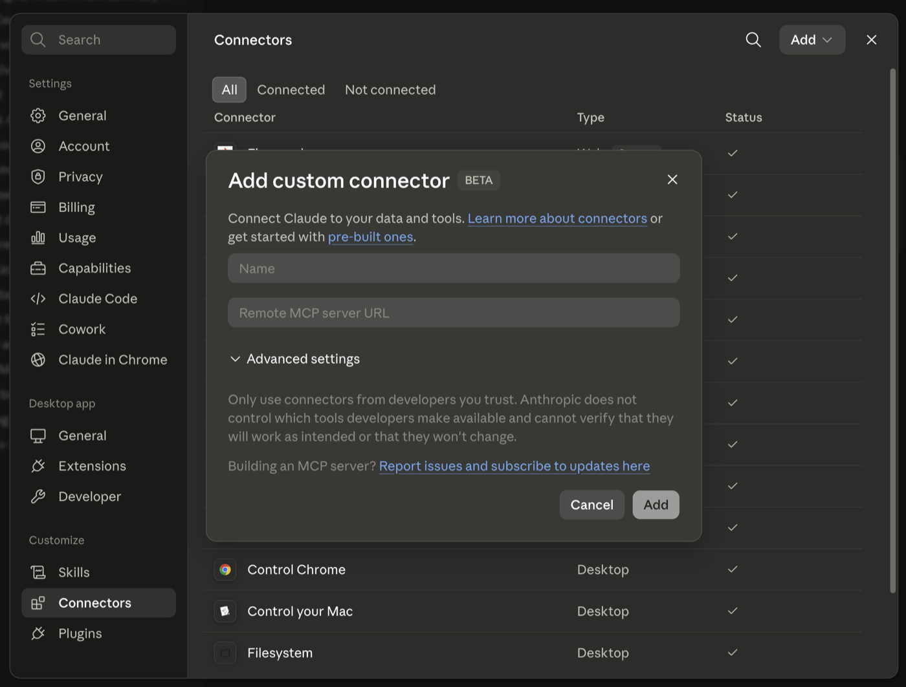Image resolution: width=906 pixels, height=687 pixels.
Task: Open Learn more about connectors link
Action: tap(557, 218)
